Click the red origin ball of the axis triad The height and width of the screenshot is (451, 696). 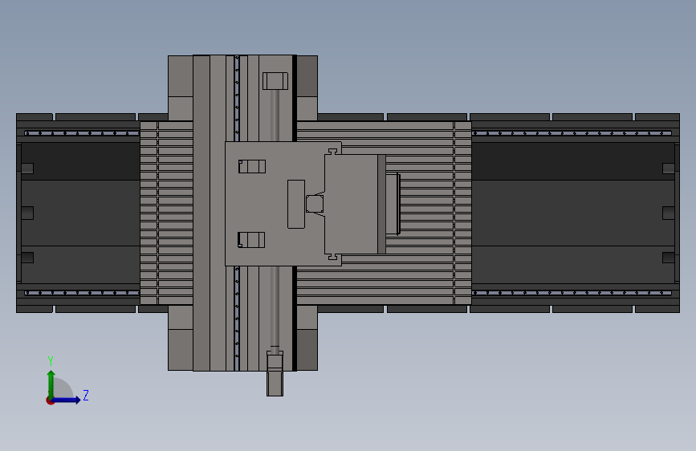pos(50,400)
